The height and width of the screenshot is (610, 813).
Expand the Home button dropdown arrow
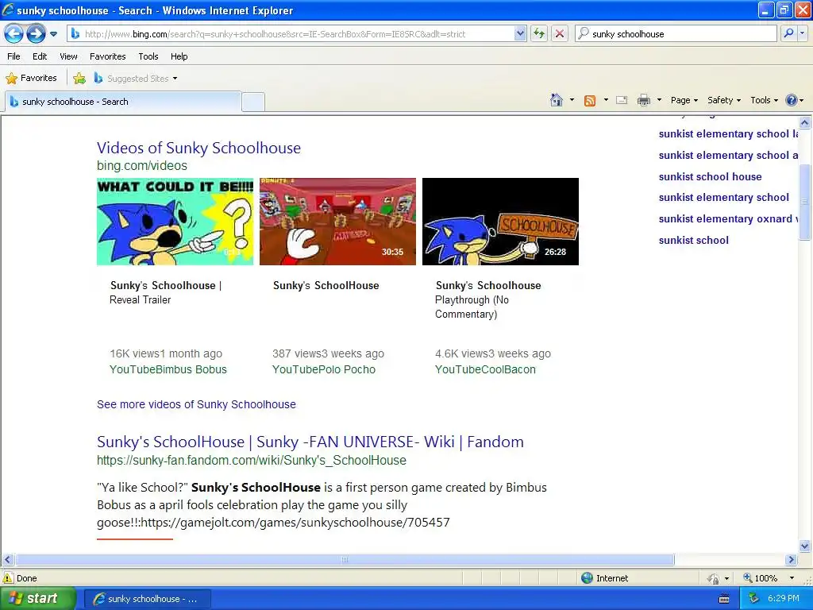(572, 100)
